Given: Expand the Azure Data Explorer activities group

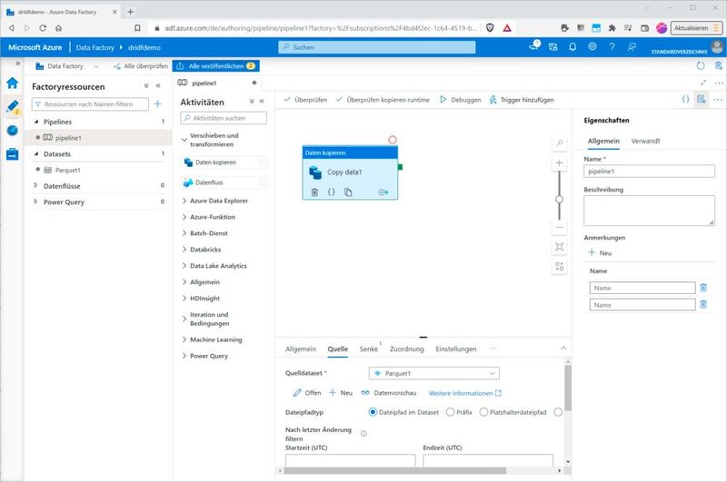Looking at the screenshot, I should 184,201.
